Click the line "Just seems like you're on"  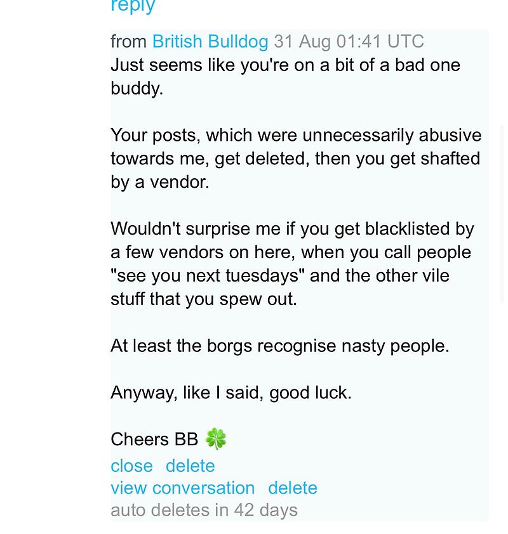pos(285,65)
